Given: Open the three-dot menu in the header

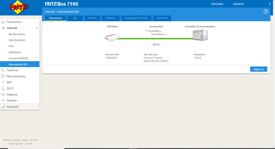Looking at the screenshot, I should (x=270, y=4).
